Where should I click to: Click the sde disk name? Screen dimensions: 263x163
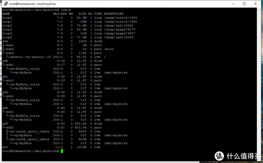pos(5,108)
